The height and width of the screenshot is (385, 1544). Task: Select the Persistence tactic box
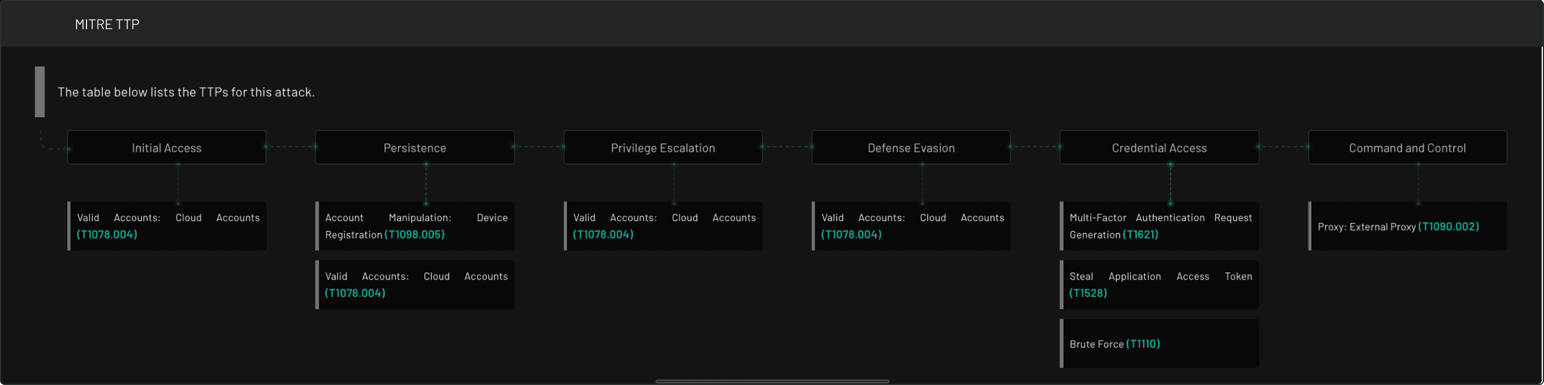pos(415,148)
